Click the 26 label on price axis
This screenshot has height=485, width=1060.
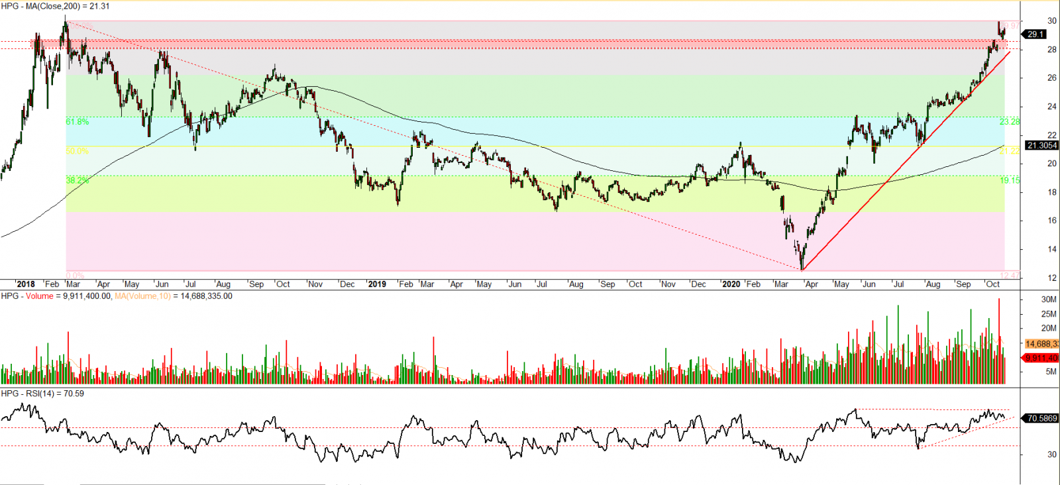(1052, 78)
